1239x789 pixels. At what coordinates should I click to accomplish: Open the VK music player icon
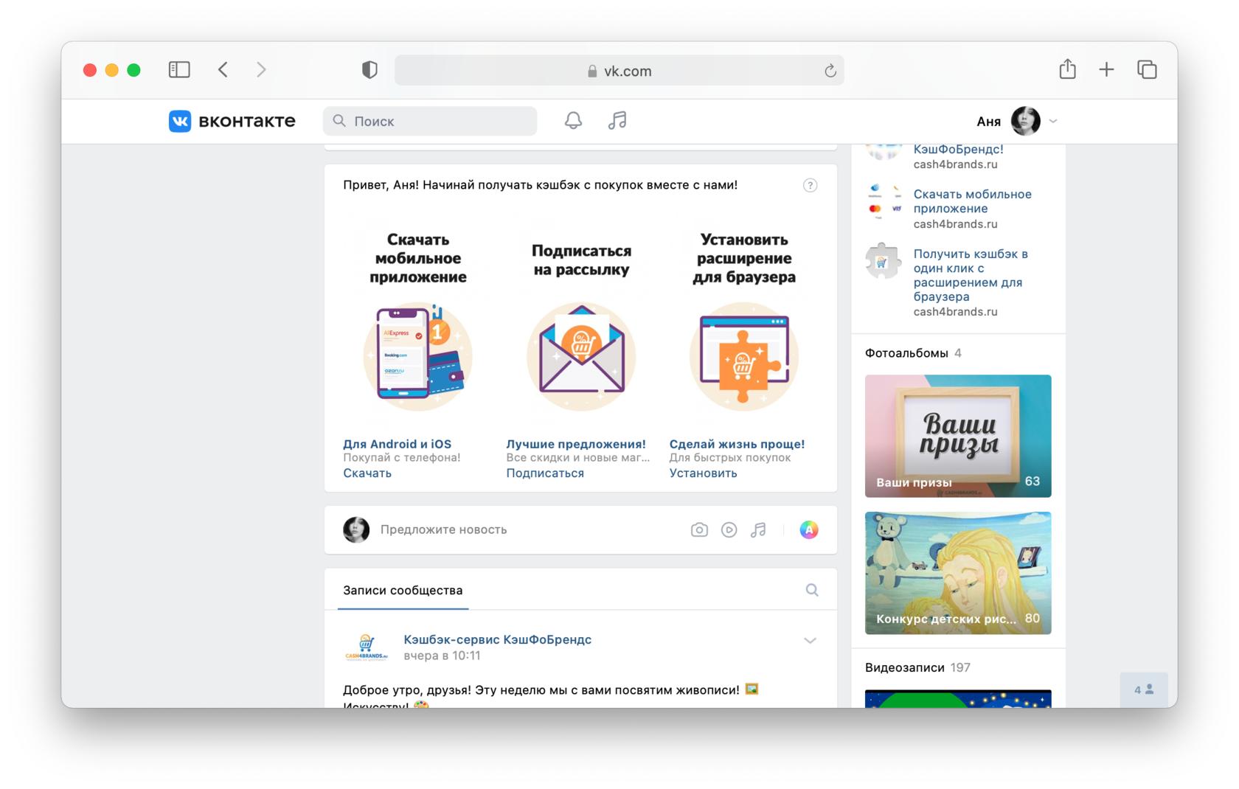point(617,121)
